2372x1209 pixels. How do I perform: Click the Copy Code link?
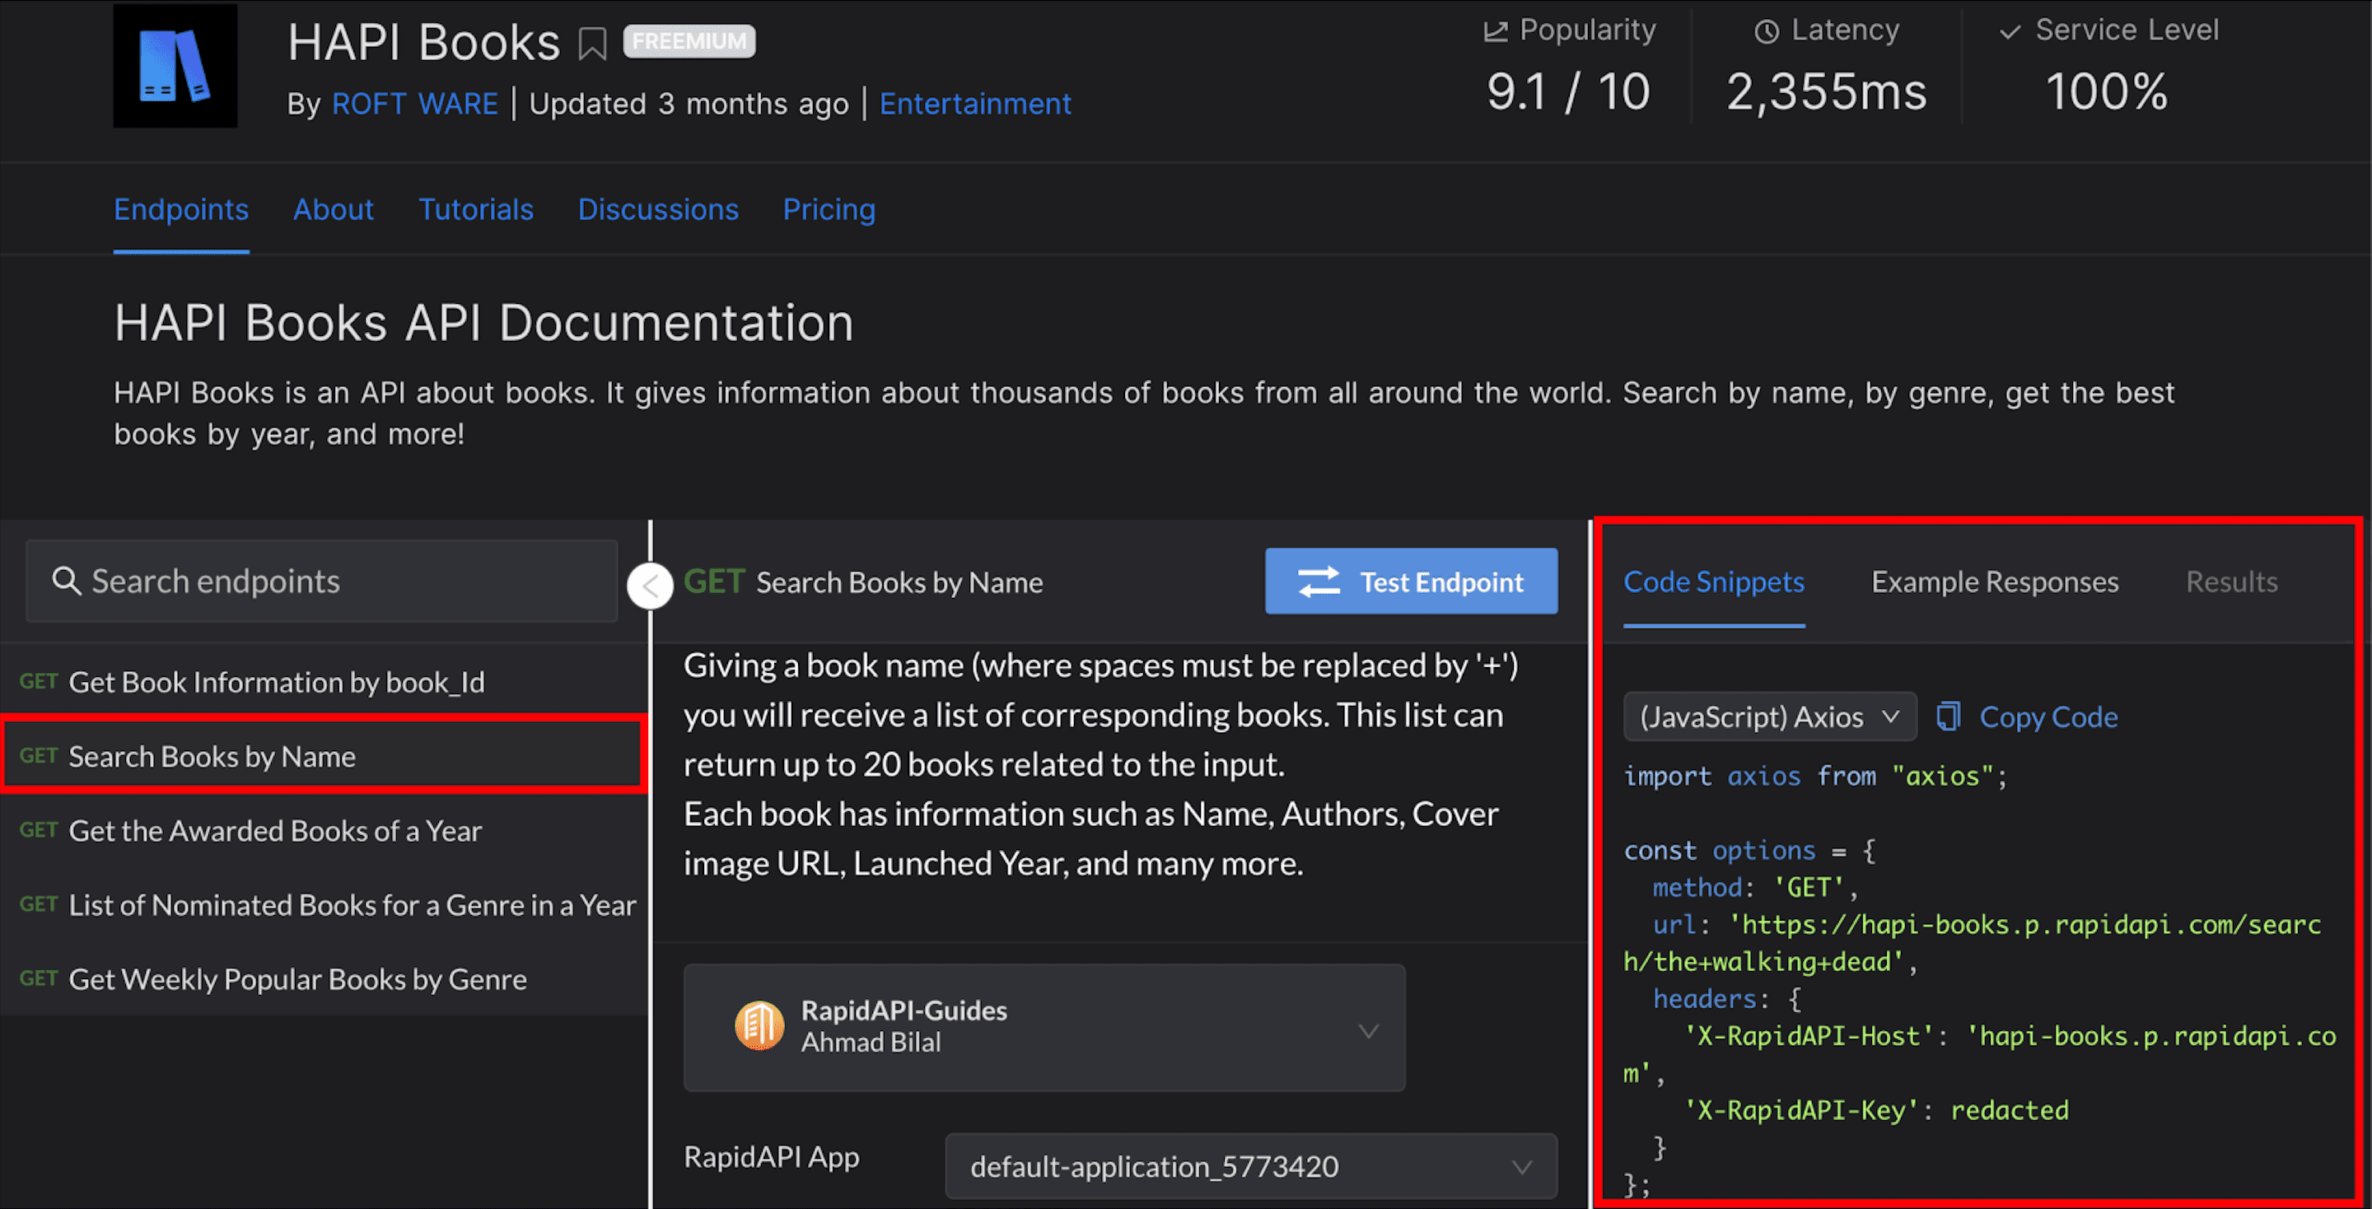(2049, 717)
